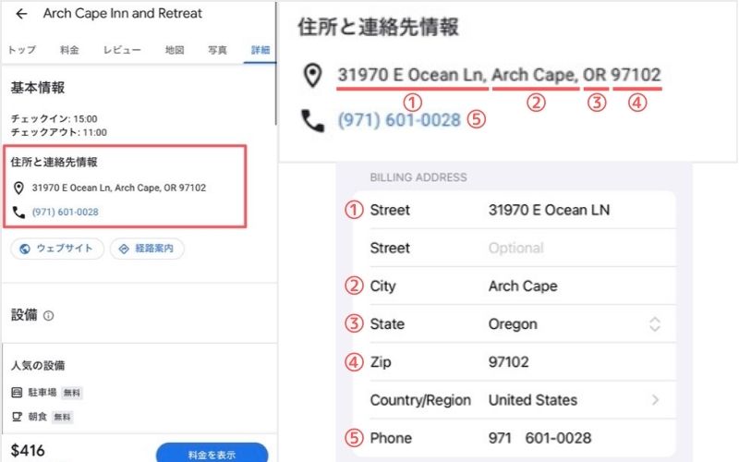Click the City field with Arch Cape
This screenshot has height=462, width=739.
coord(522,286)
